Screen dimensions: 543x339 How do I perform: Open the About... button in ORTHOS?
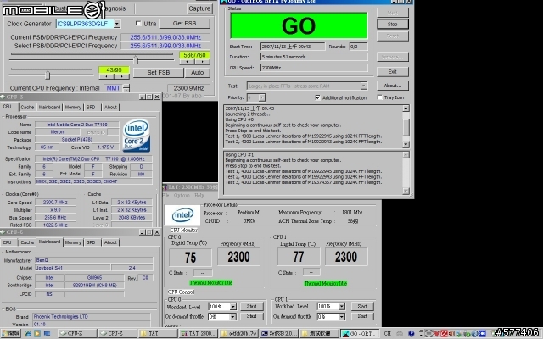coord(392,86)
